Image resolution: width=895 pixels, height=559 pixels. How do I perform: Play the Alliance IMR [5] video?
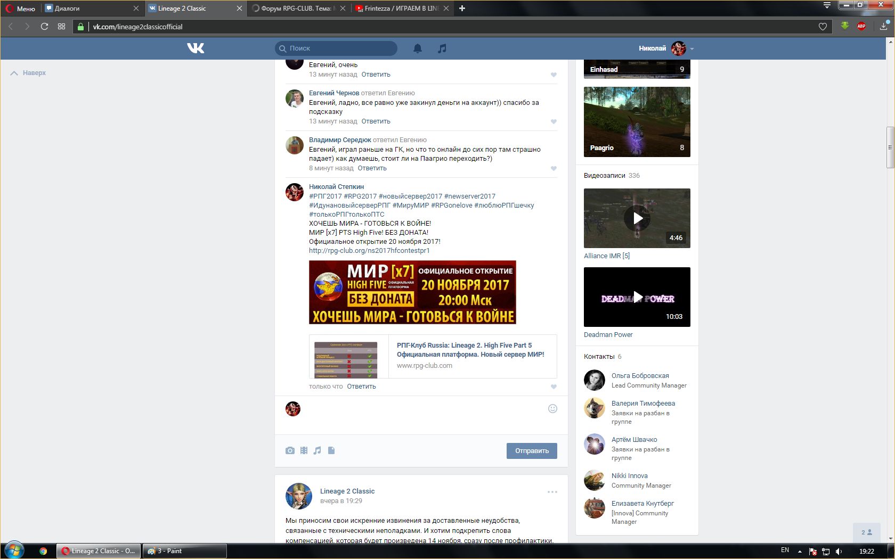tap(637, 218)
